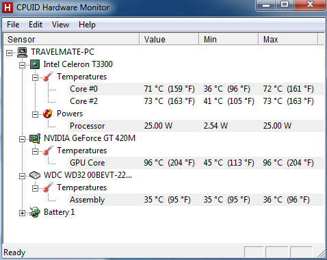
Task: Select the GPU Core sensor row
Action: (x=196, y=163)
